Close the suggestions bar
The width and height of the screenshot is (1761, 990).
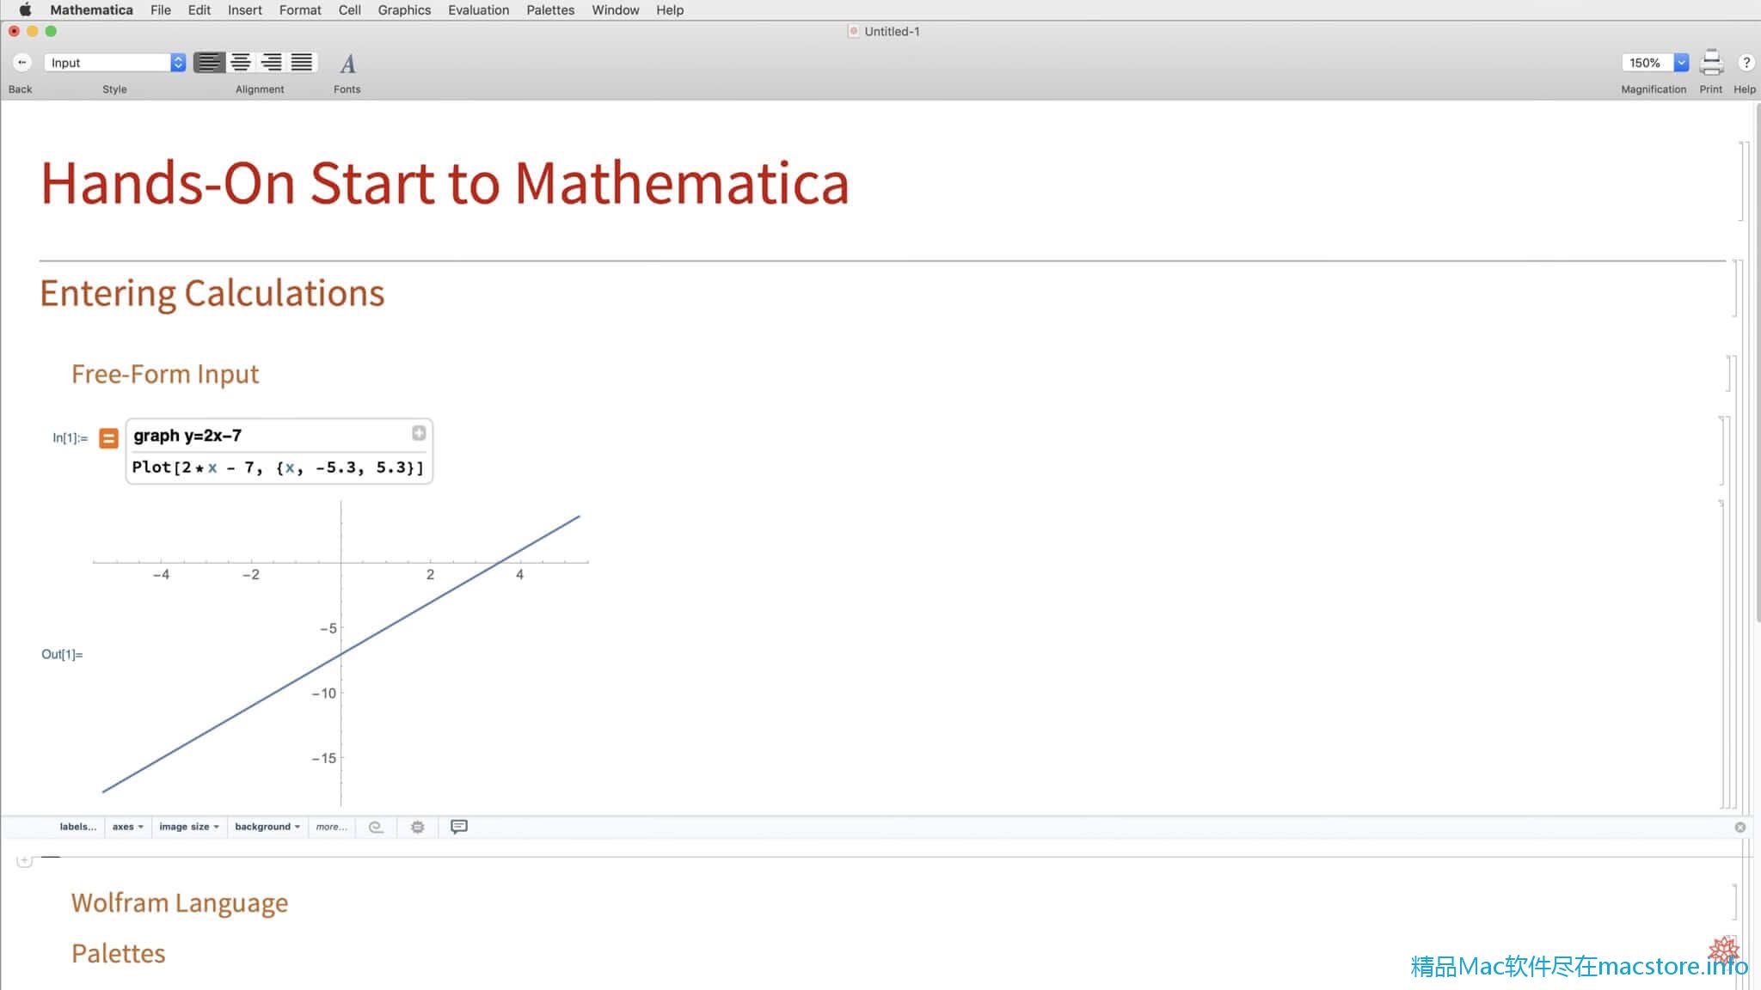1740,828
